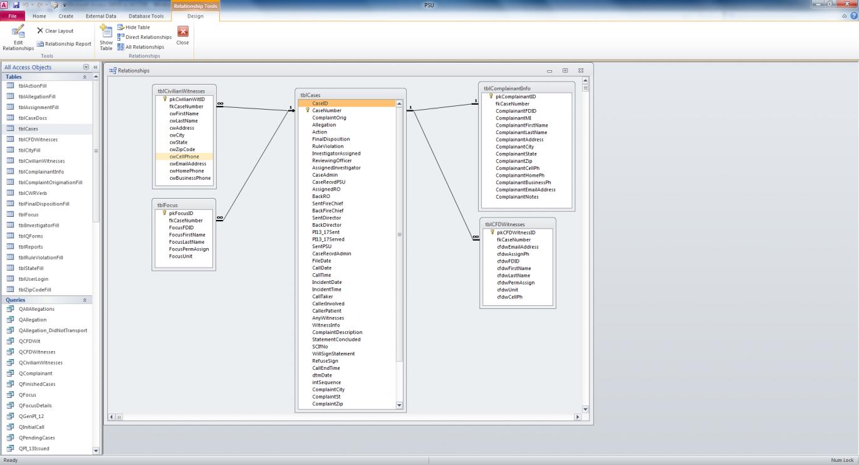The width and height of the screenshot is (859, 465).
Task: Click right arrow of Relationships horizontal scrollbar
Action: [578, 417]
